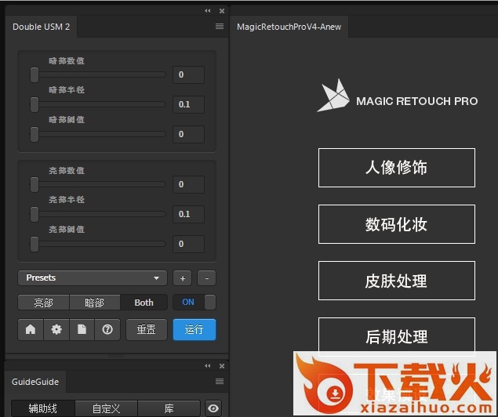498x417 pixels.
Task: Click the 暗部阈值 value field
Action: pos(188,134)
